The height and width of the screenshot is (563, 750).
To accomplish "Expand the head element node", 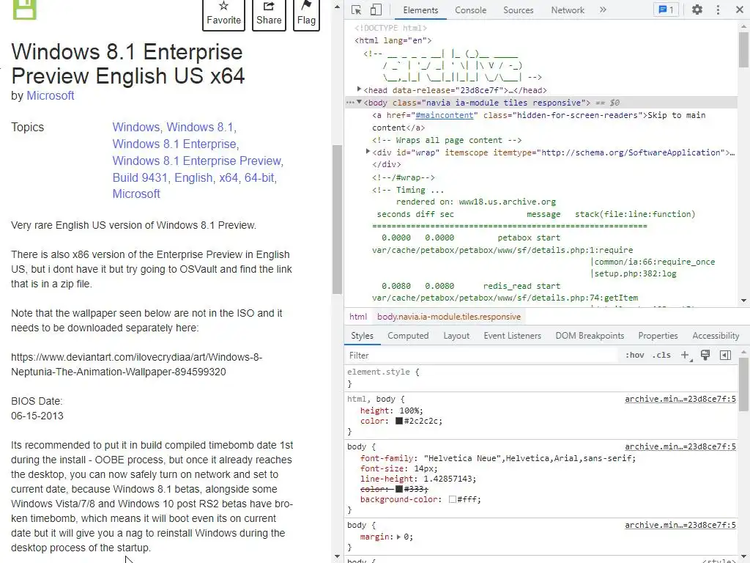I will 359,89.
